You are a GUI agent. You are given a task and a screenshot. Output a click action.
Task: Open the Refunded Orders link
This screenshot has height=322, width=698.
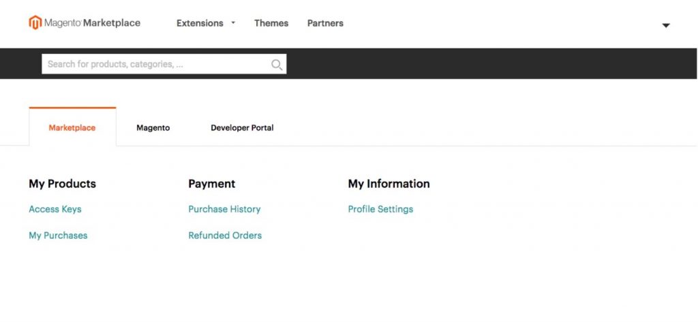(x=225, y=236)
